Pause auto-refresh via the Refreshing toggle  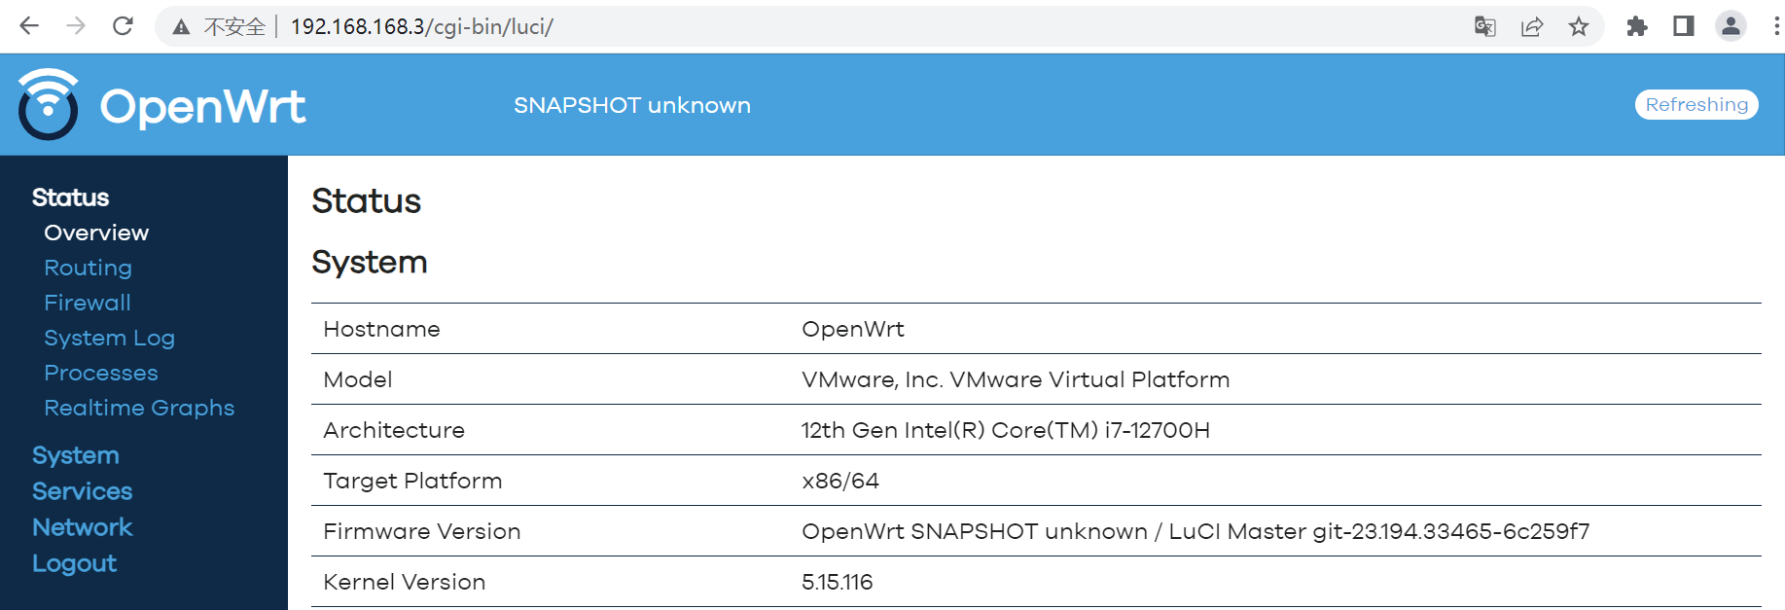coord(1696,104)
